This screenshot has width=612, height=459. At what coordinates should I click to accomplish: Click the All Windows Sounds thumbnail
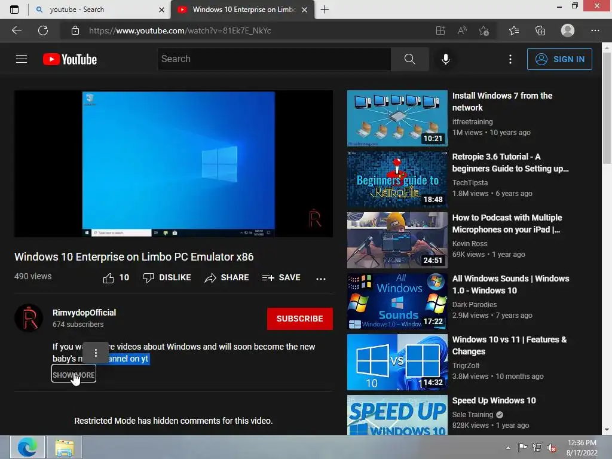(397, 301)
